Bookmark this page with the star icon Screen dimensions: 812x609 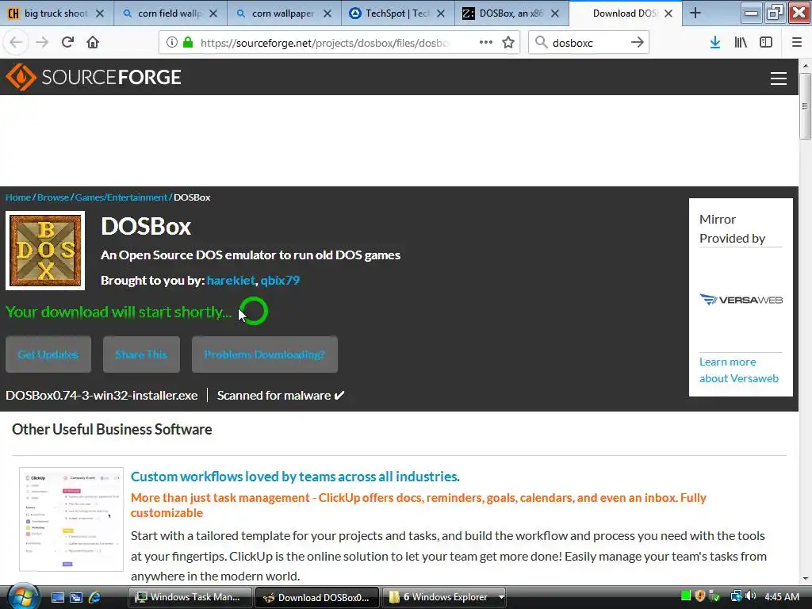[508, 43]
